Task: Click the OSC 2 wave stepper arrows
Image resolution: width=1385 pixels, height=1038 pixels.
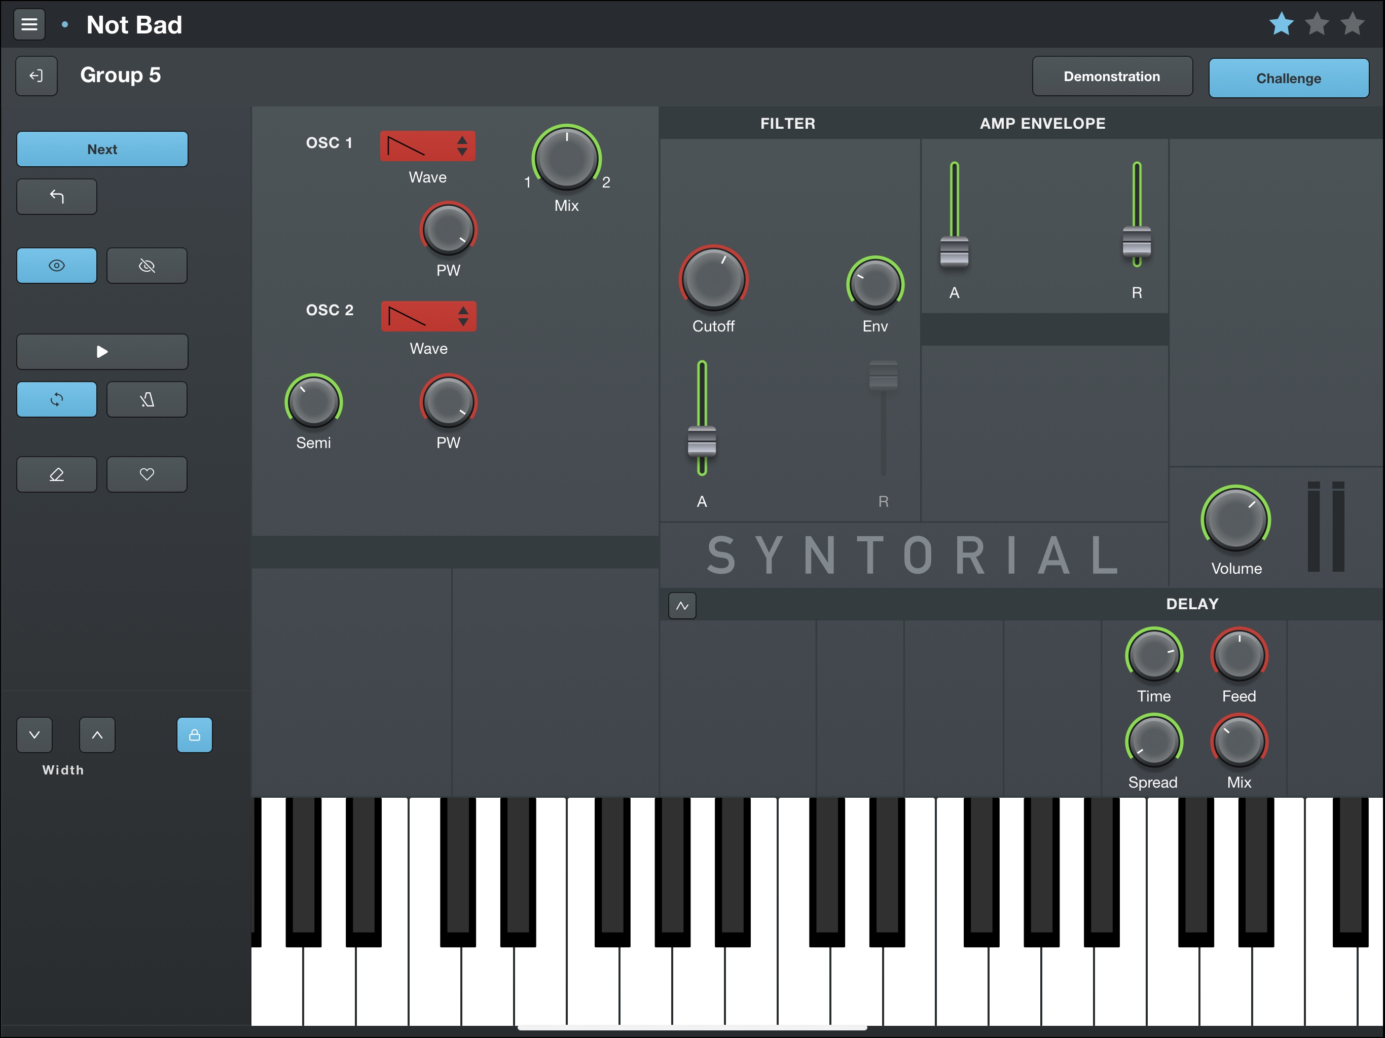Action: [x=463, y=316]
